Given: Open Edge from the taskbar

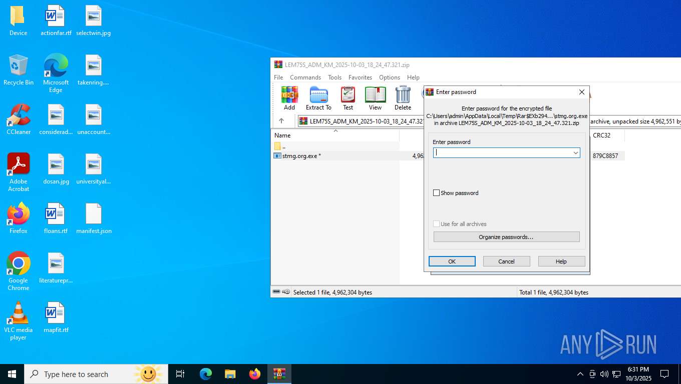Looking at the screenshot, I should click(x=205, y=374).
